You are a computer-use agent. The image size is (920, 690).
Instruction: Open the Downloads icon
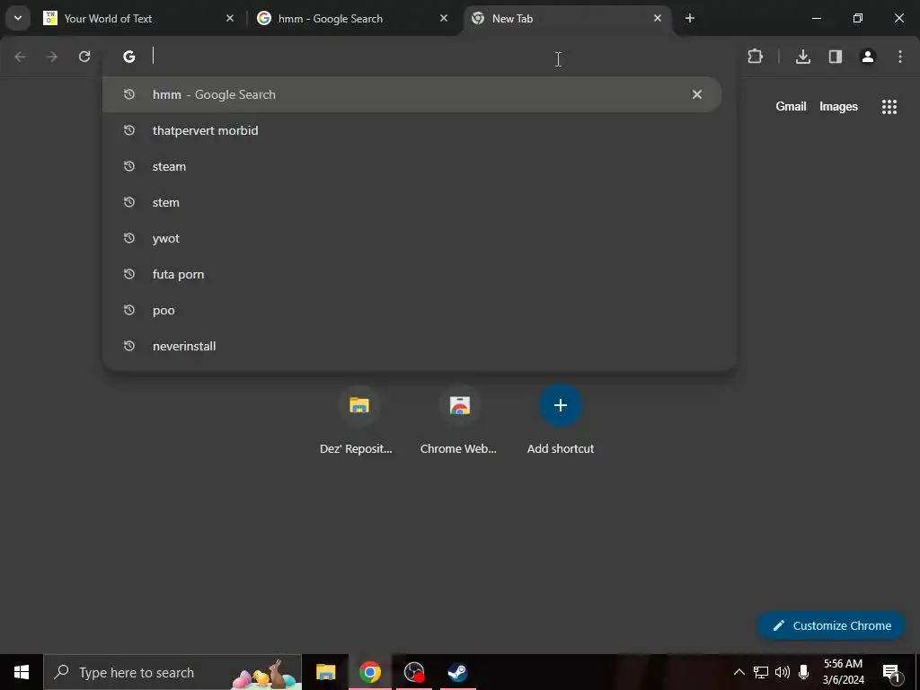(803, 57)
